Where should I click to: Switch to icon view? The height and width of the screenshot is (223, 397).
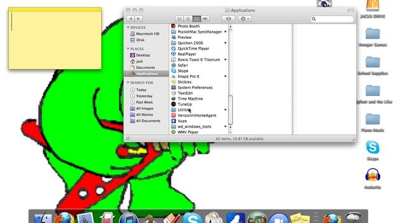[x=179, y=19]
